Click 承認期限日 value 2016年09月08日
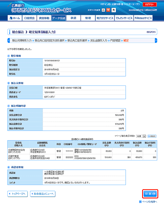The width and height of the screenshot is (164, 205). pyautogui.click(x=52, y=178)
